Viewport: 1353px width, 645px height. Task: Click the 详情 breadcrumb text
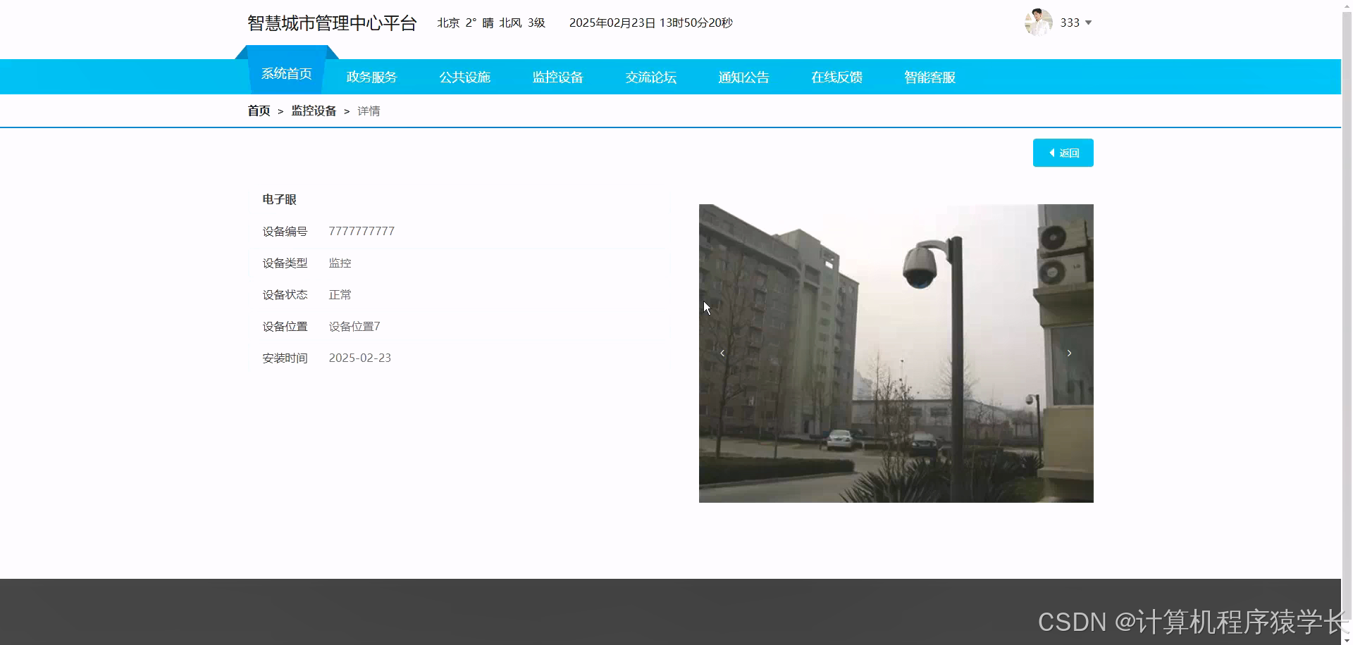(369, 111)
